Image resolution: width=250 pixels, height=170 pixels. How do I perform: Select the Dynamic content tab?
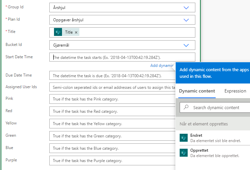click(197, 91)
